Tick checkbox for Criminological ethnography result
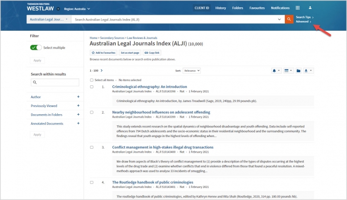The width and height of the screenshot is (347, 200). (91, 87)
